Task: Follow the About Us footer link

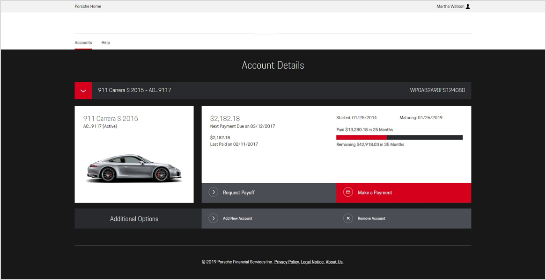Action: click(x=334, y=262)
